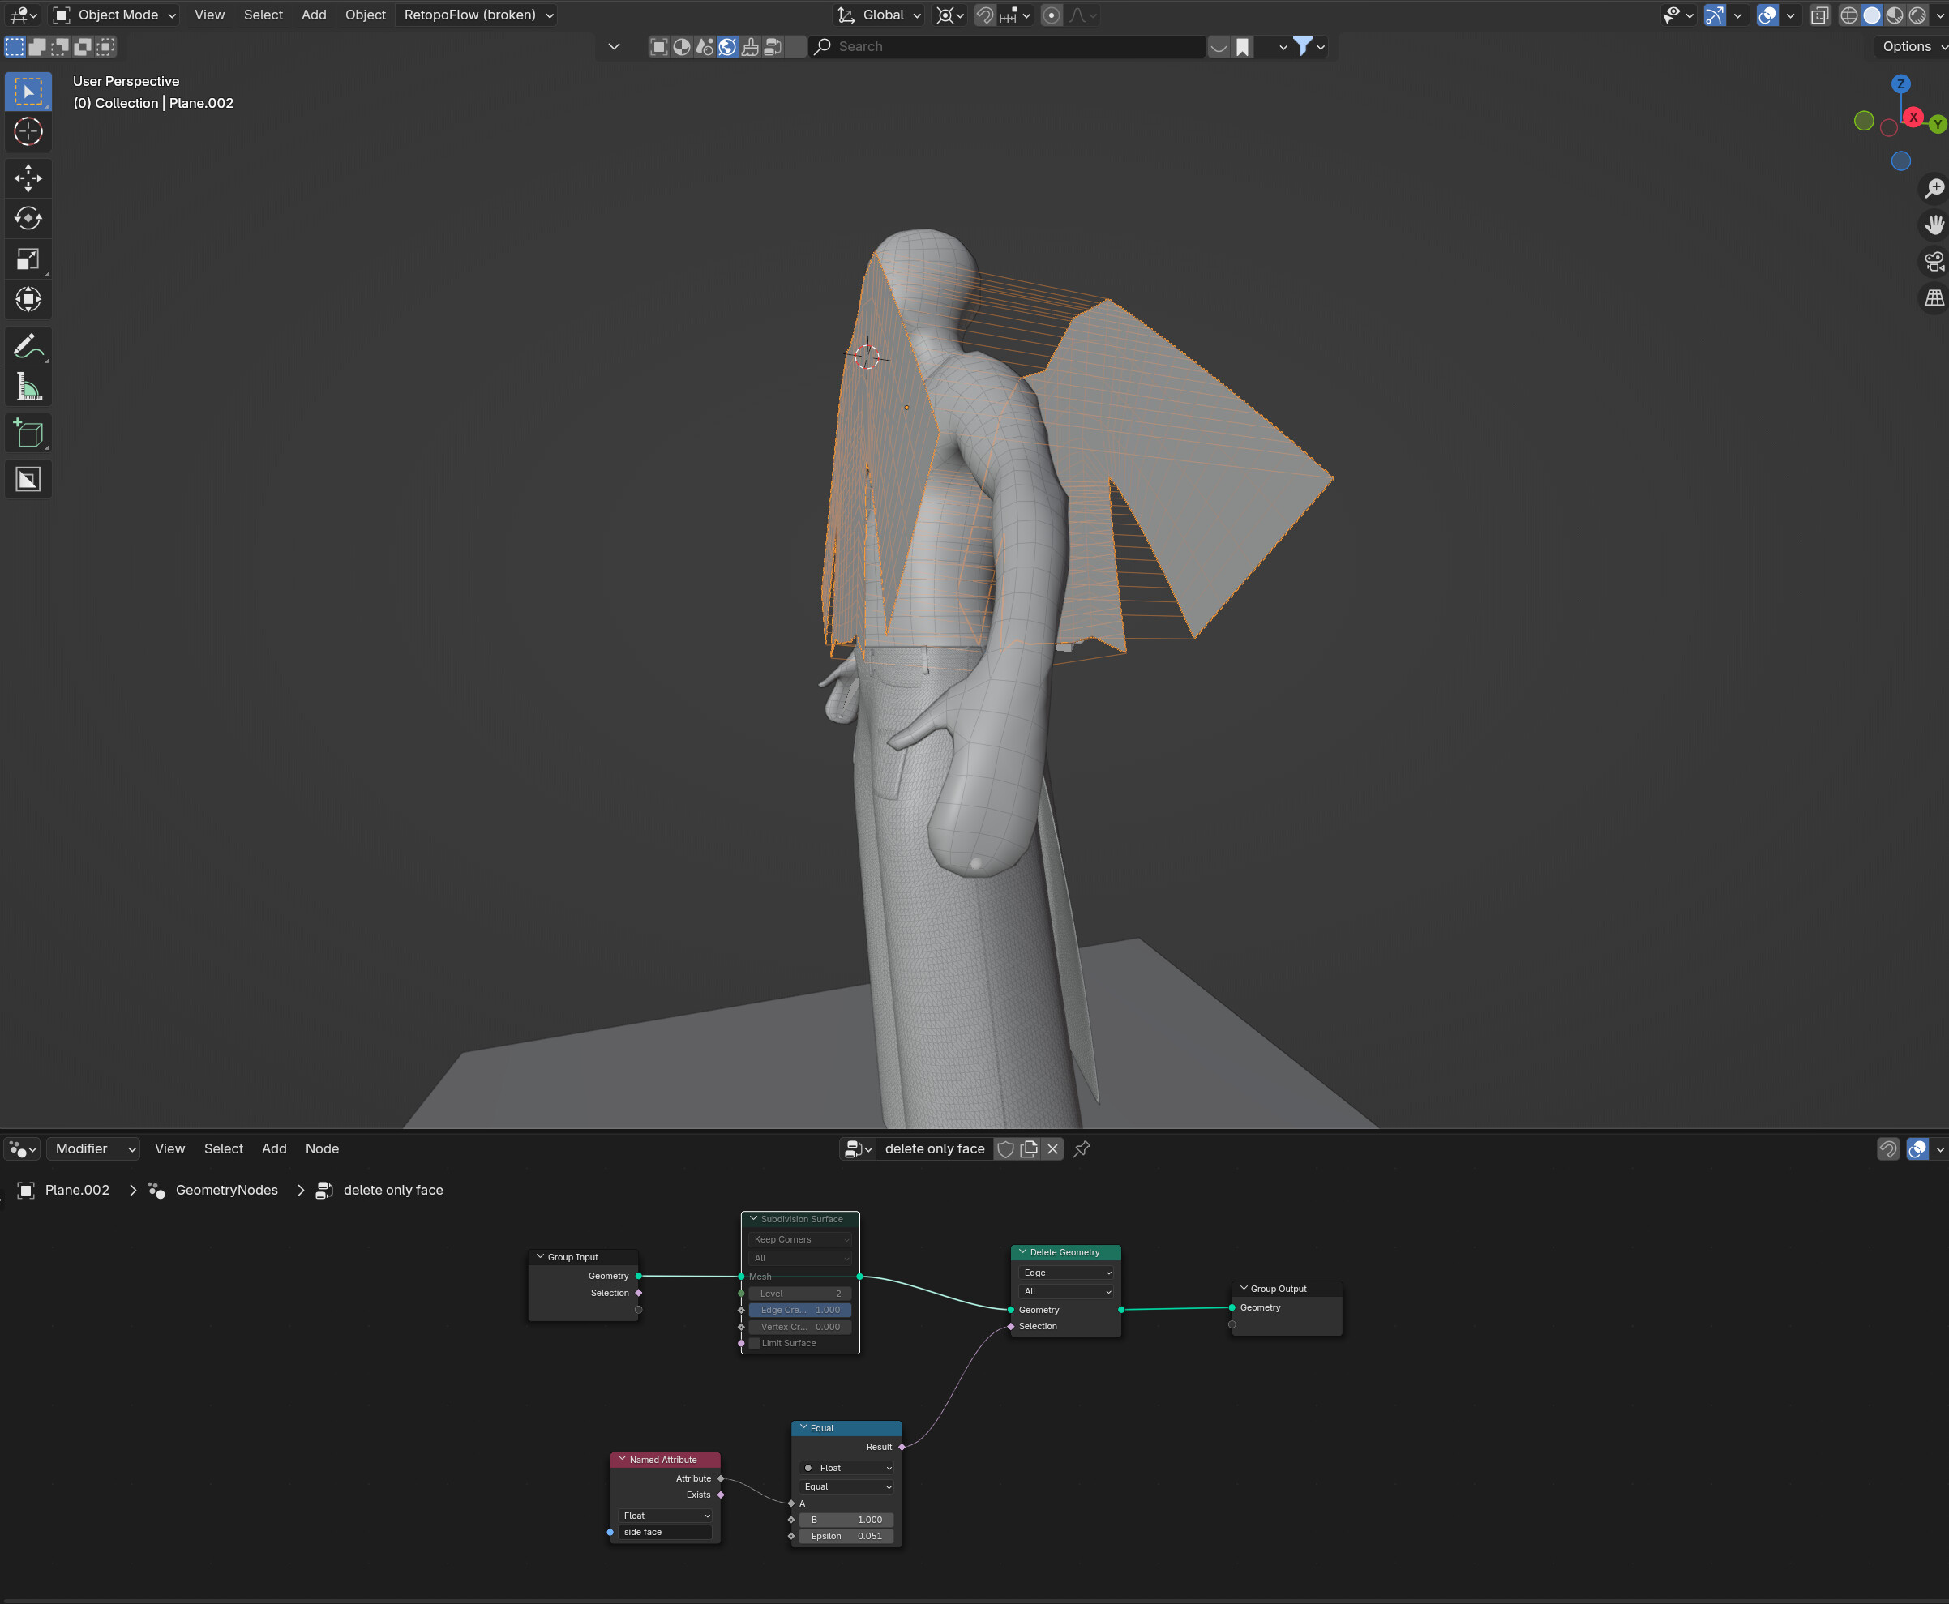Activate the Scale tool
This screenshot has width=1949, height=1604.
tap(28, 259)
